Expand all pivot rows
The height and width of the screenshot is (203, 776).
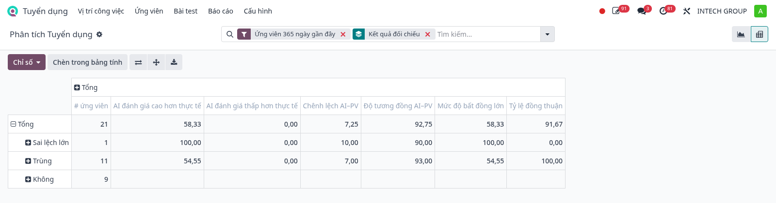point(156,62)
